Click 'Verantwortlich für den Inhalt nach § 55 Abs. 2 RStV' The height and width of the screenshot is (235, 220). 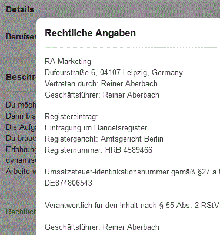coord(132,206)
